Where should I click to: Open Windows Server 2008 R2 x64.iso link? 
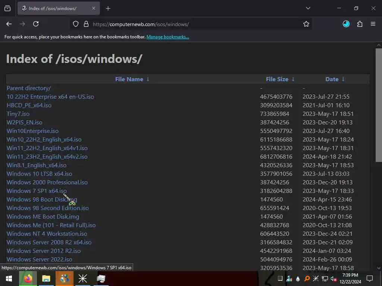49,242
